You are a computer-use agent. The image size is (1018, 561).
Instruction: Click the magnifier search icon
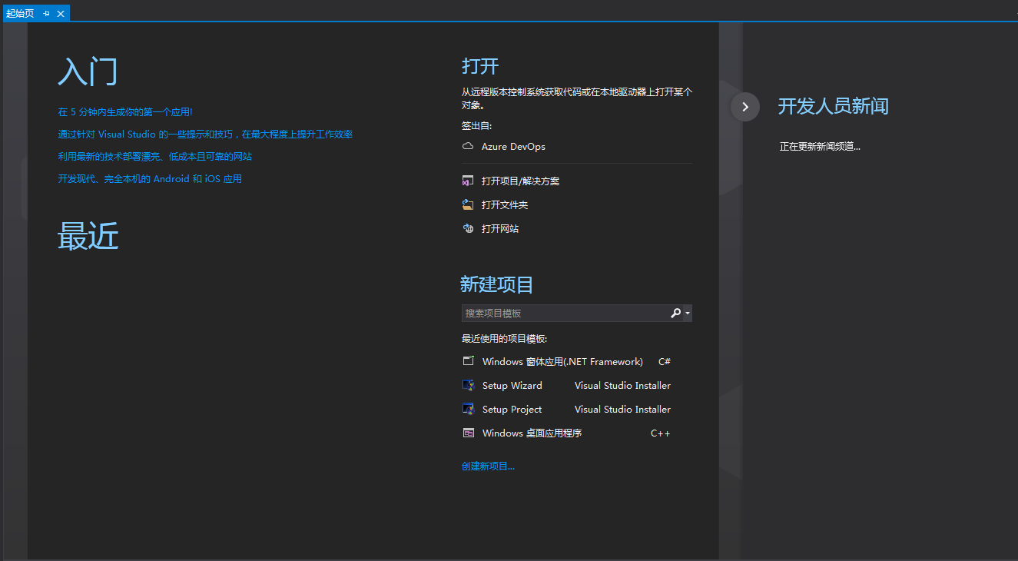point(674,313)
